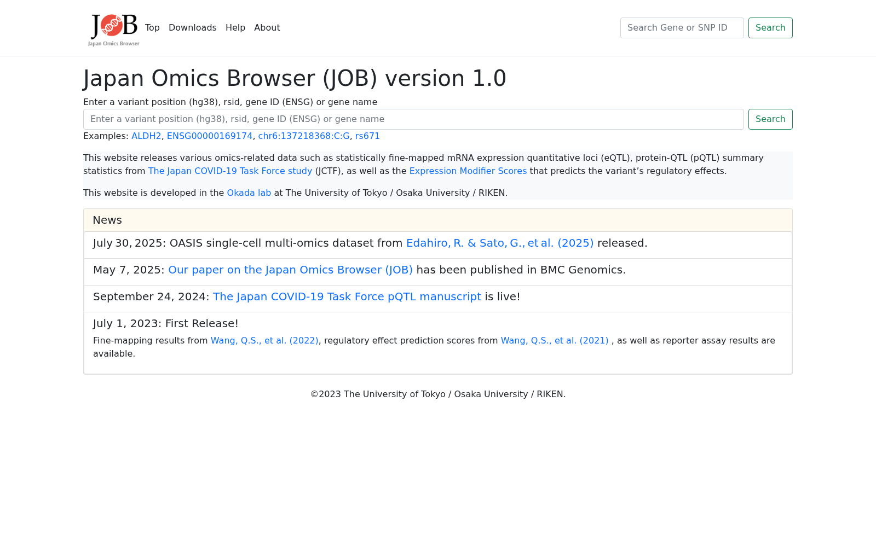Select the ALDH2 example link

[146, 136]
